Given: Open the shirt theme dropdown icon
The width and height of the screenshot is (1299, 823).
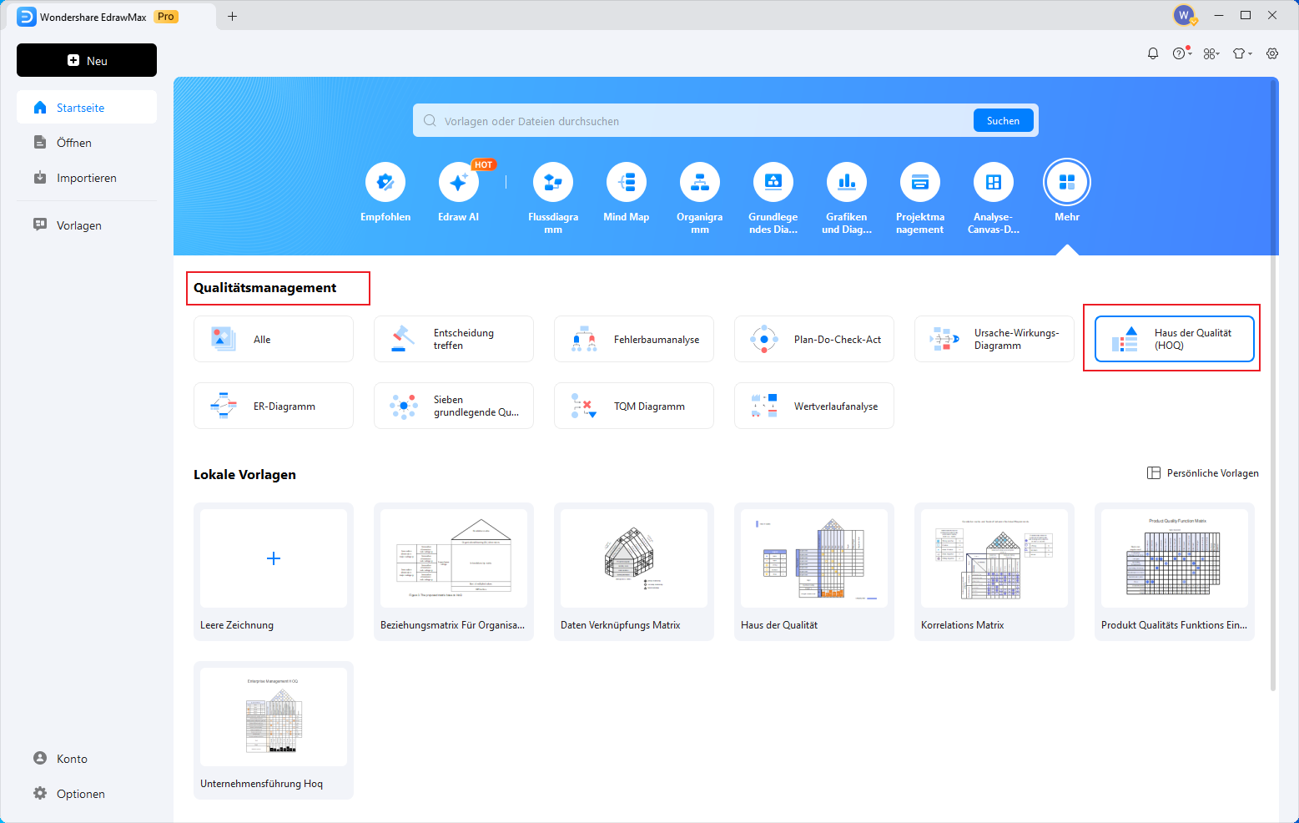Looking at the screenshot, I should [x=1242, y=53].
